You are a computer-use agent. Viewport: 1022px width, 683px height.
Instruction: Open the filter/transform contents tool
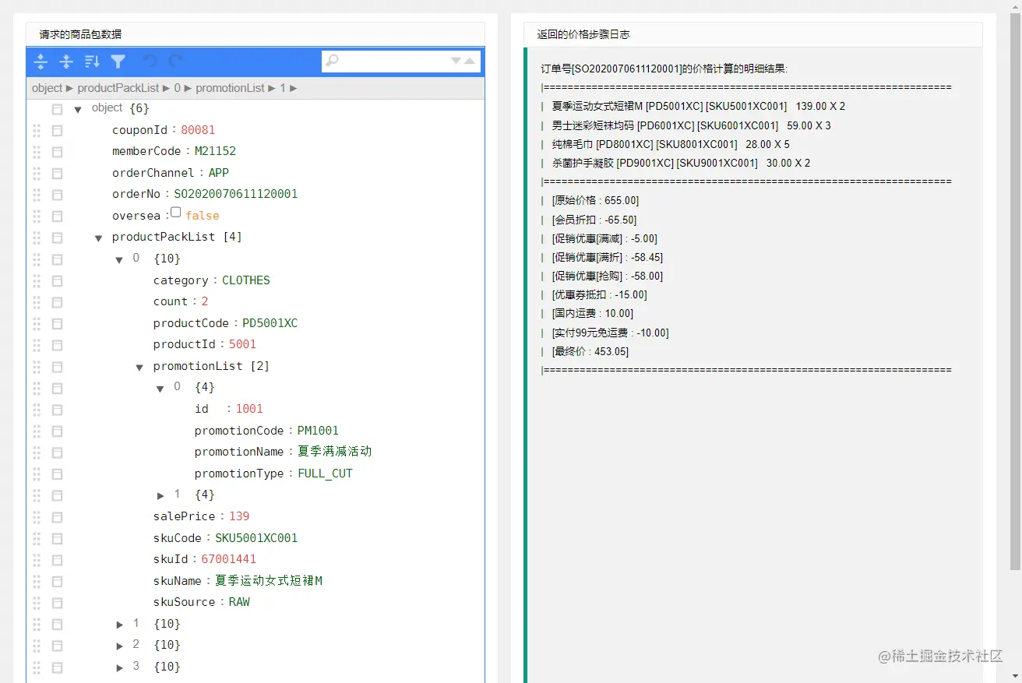118,61
